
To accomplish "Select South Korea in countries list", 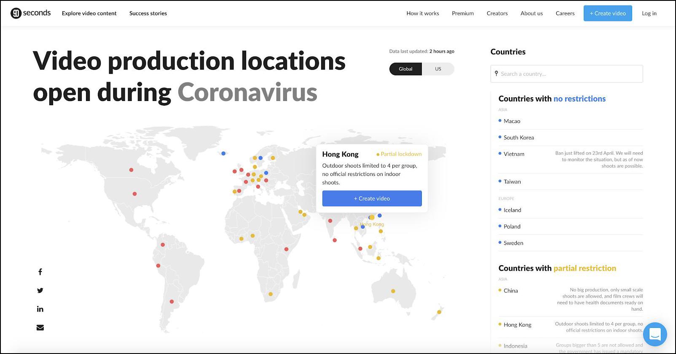I will (518, 138).
